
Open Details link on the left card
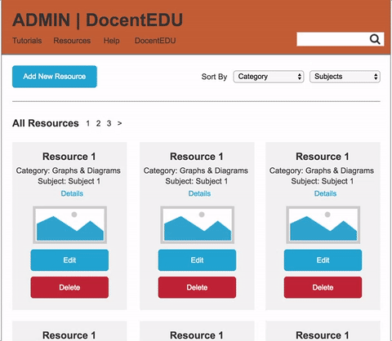pos(72,193)
